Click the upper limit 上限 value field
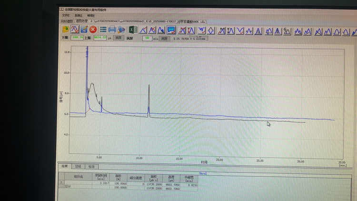Image resolution: width=357 pixels, height=201 pixels. (100, 38)
